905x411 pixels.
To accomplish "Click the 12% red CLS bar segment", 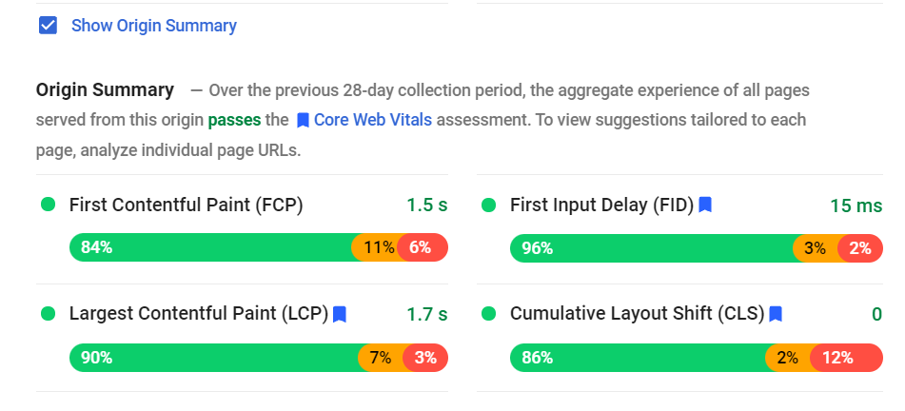I will coord(846,358).
